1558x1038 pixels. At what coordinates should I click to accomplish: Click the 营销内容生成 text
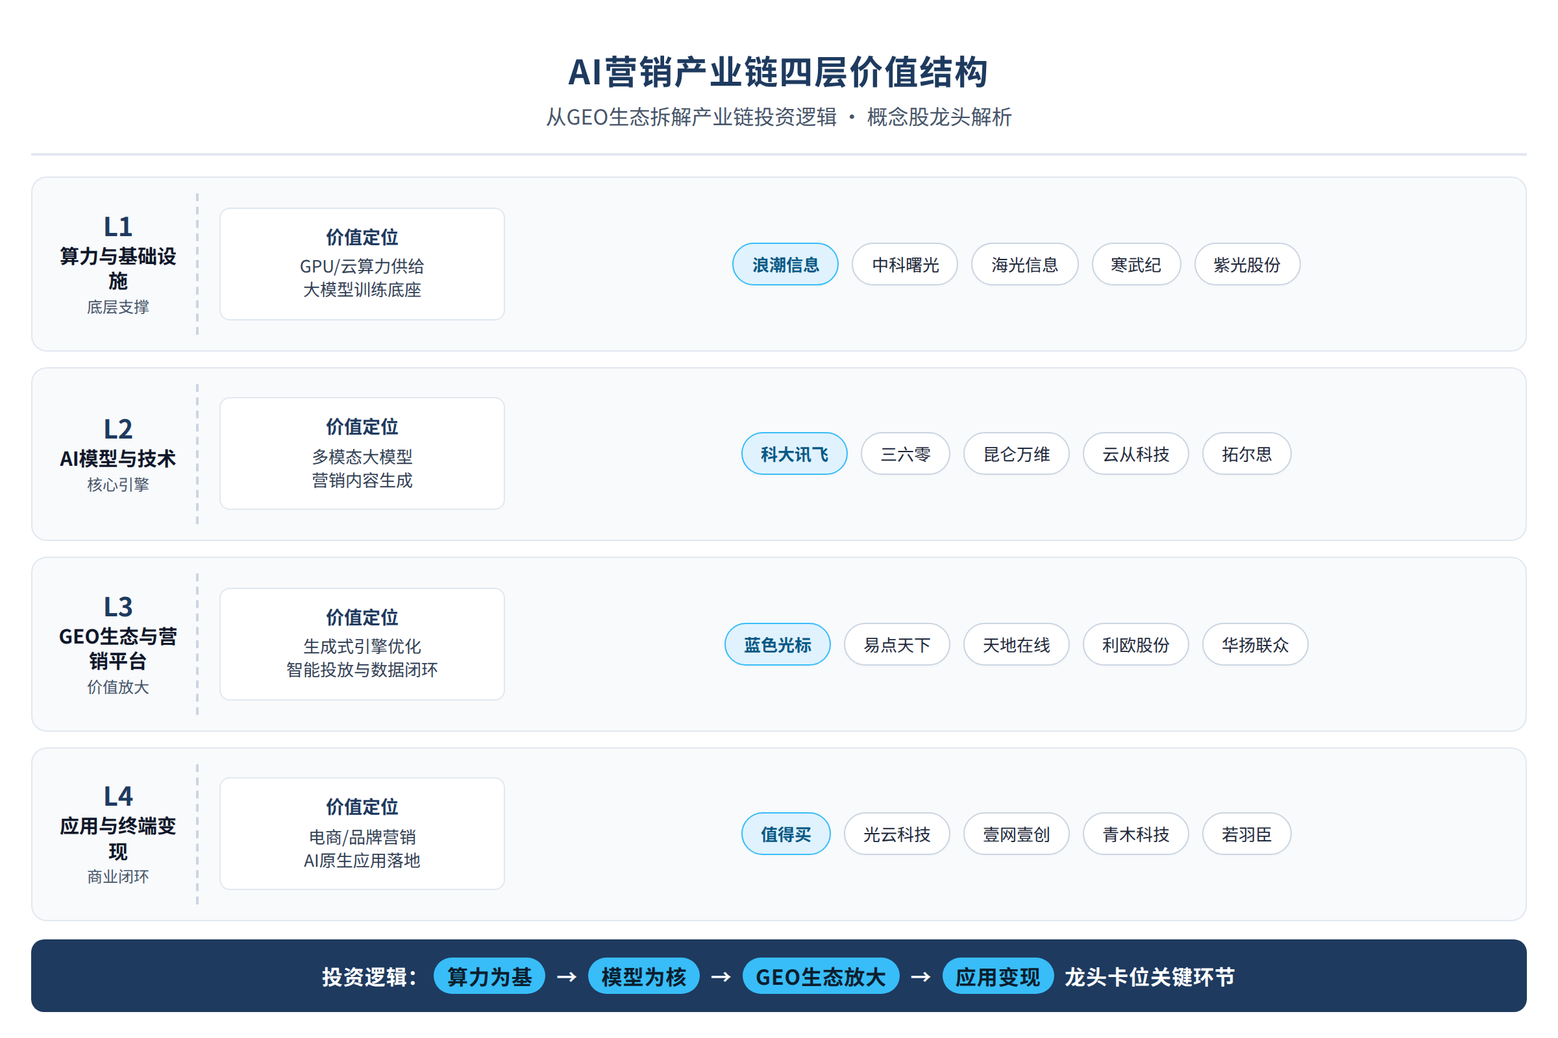(x=362, y=480)
